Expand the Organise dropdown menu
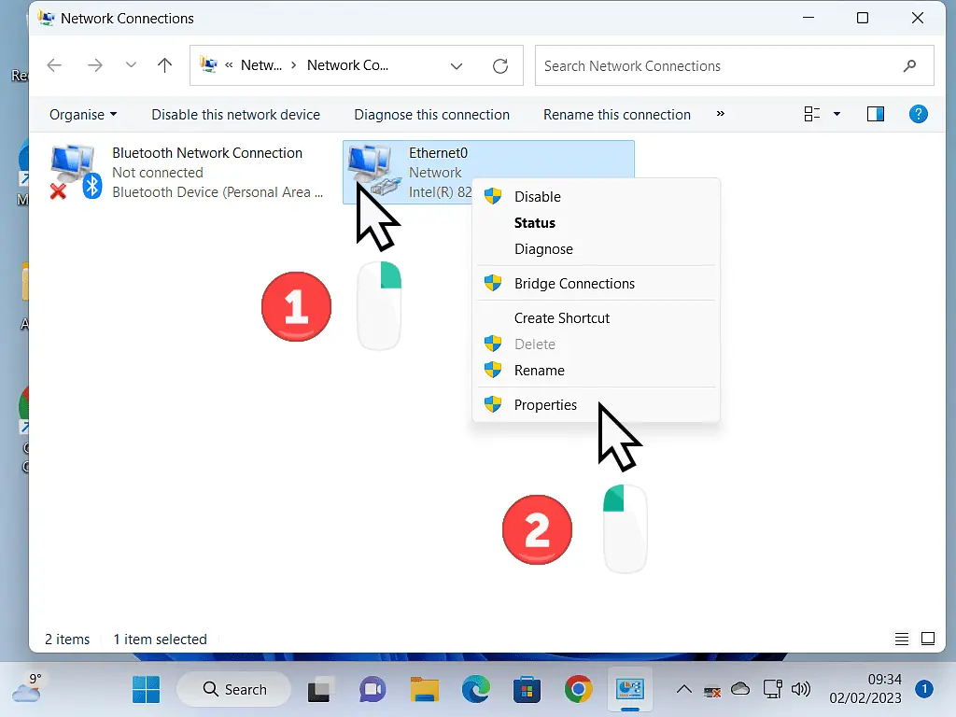The image size is (956, 717). point(83,115)
